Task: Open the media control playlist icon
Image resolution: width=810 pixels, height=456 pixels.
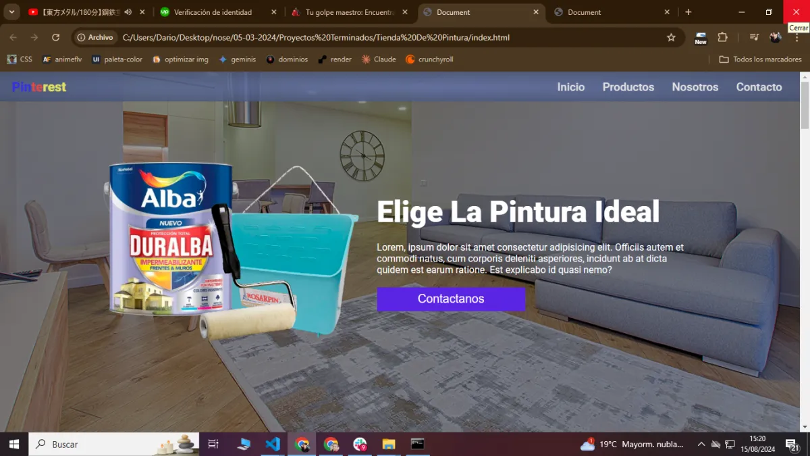Action: 755,38
